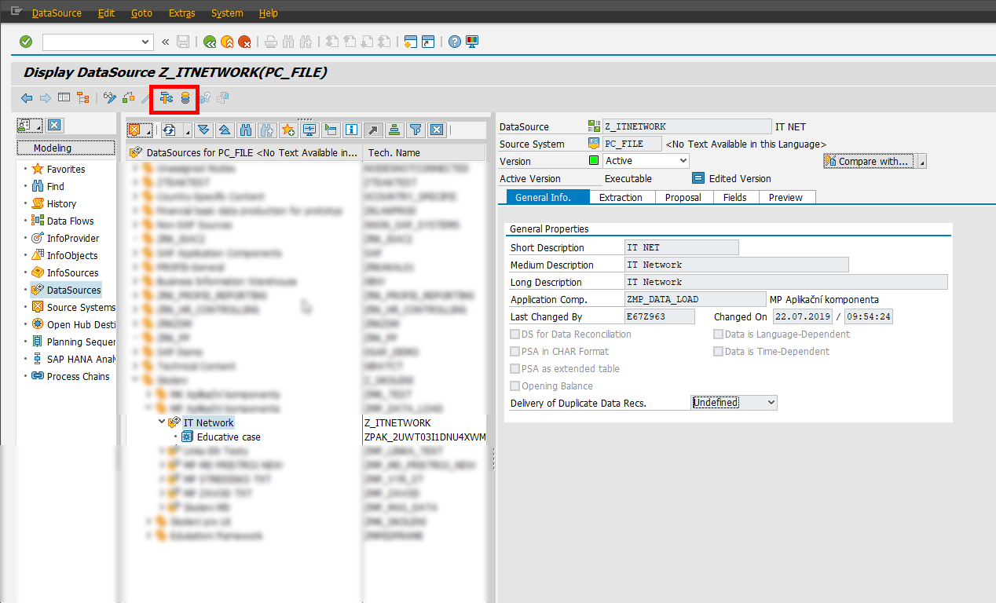996x603 pixels.
Task: Click the Modeling button in the left panel
Action: coord(53,148)
